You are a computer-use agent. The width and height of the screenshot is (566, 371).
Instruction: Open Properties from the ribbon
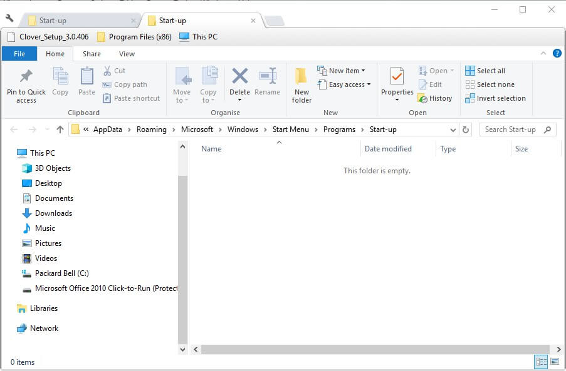pyautogui.click(x=397, y=84)
